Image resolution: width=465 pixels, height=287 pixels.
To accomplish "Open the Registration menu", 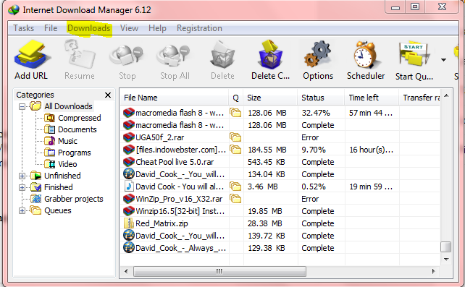I will 199,28.
